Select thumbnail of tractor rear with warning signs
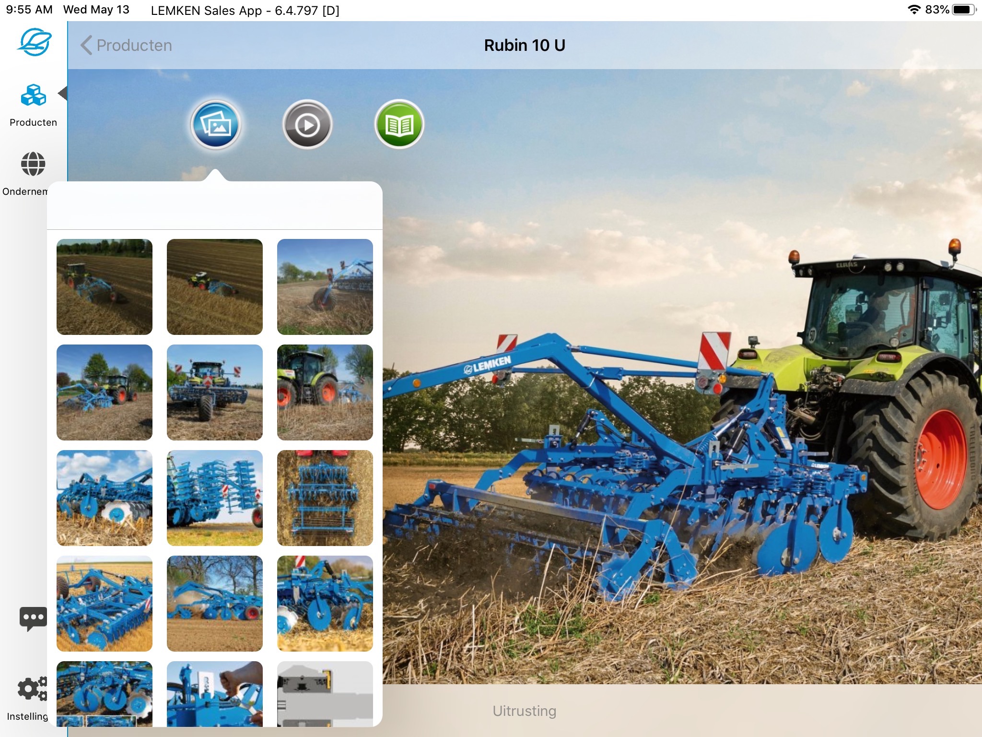Image resolution: width=982 pixels, height=737 pixels. 215,392
